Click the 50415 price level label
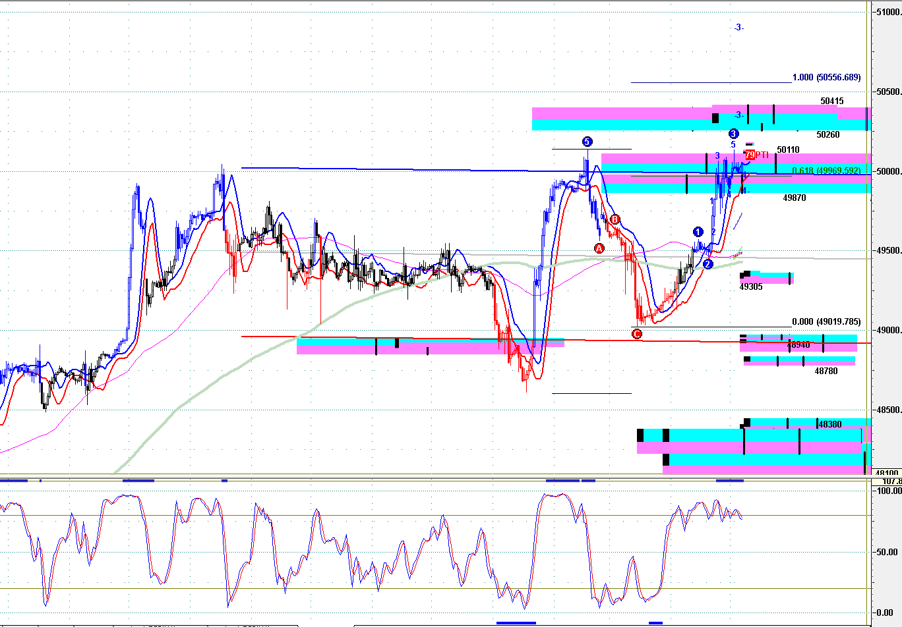 [x=832, y=101]
